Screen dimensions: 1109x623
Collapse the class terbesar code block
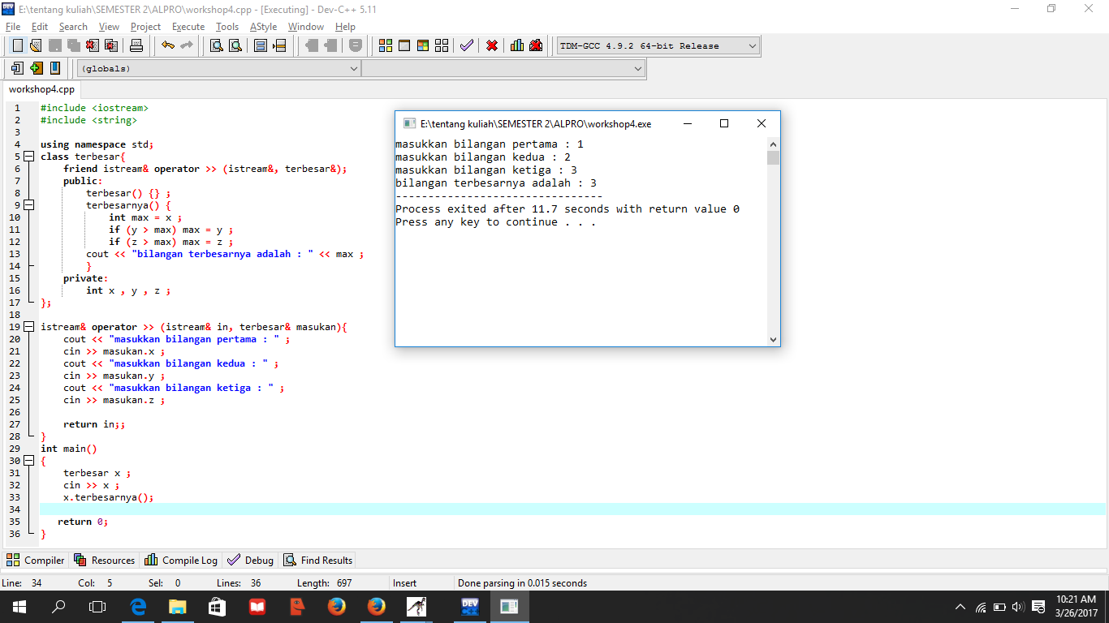30,157
